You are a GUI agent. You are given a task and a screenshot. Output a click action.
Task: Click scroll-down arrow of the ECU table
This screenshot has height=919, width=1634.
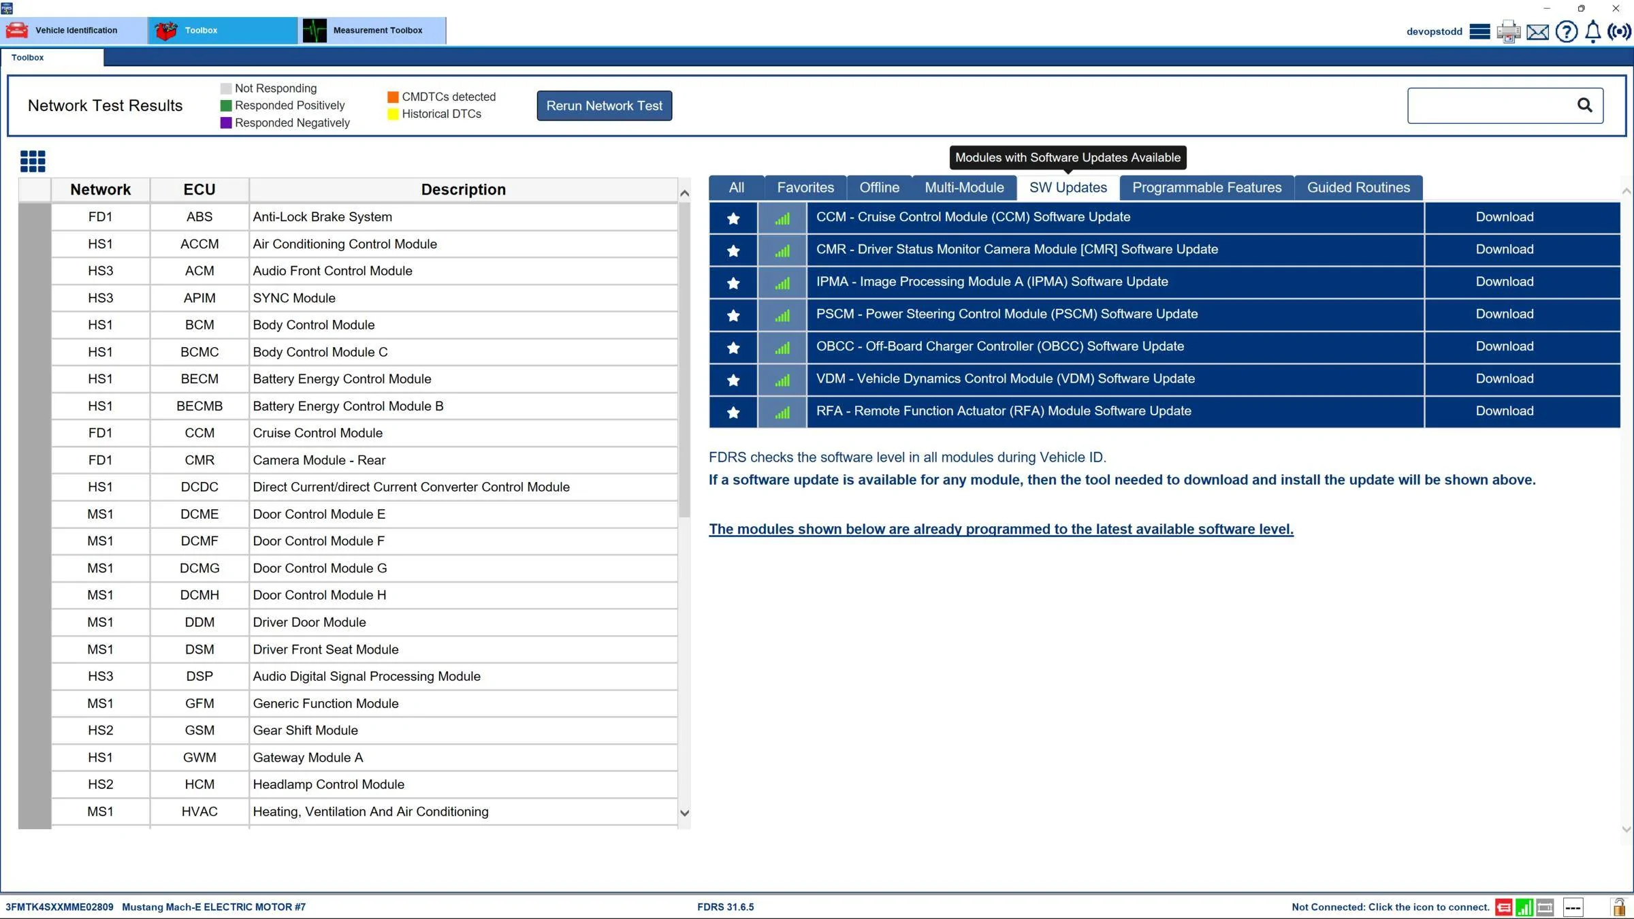click(x=684, y=813)
